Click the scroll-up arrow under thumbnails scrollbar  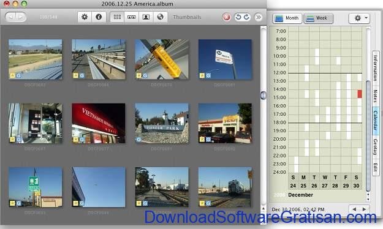[x=264, y=209]
